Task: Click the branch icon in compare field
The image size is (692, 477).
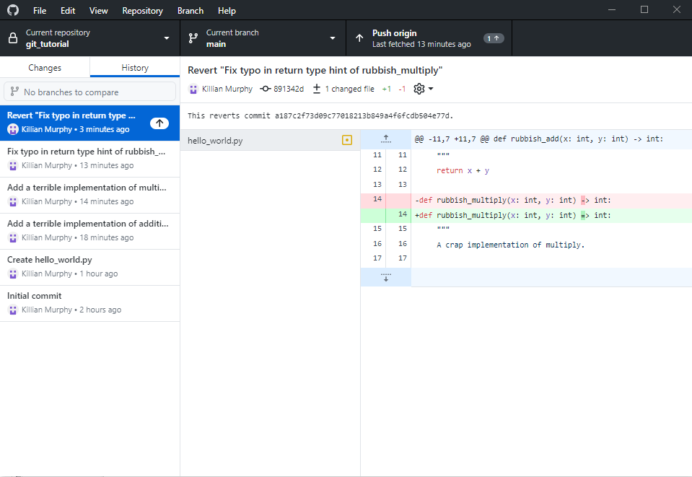Action: tap(14, 92)
